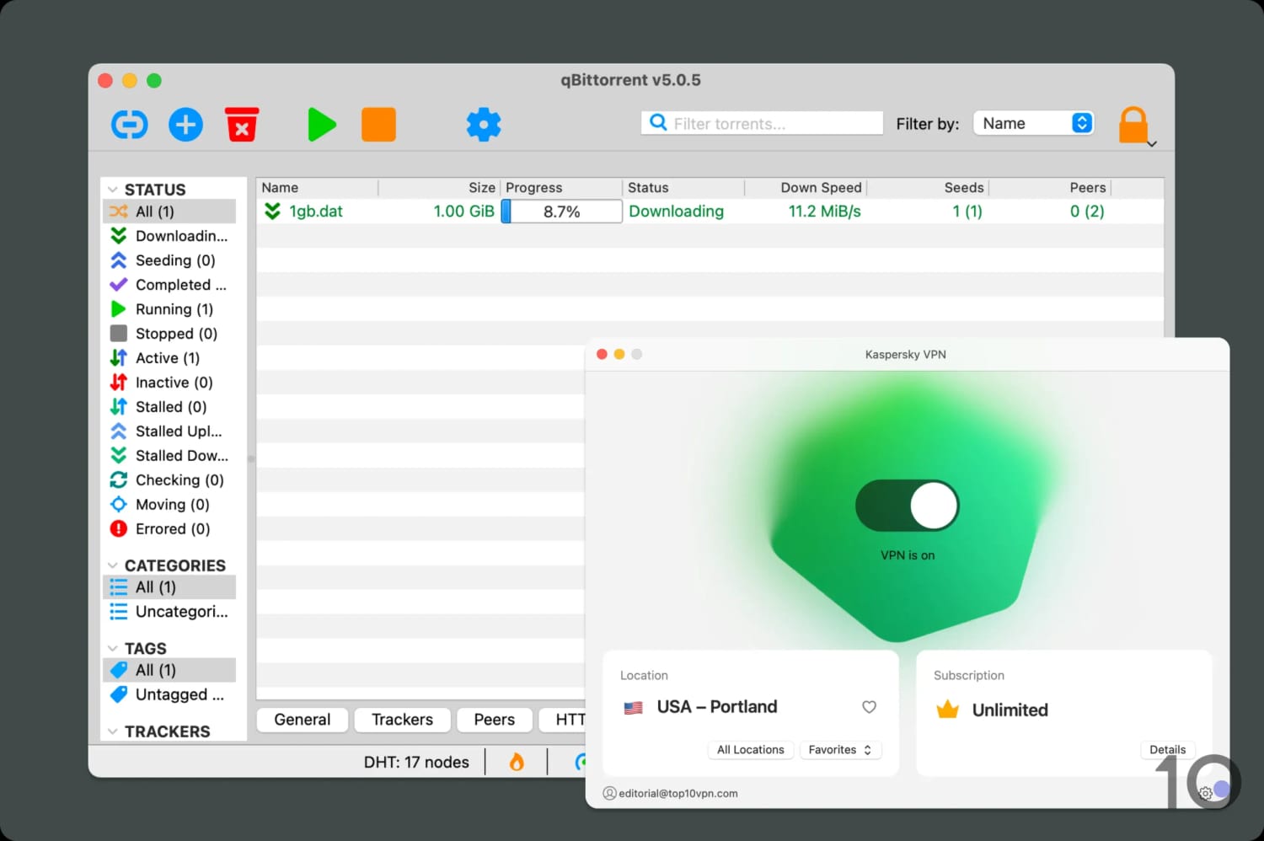The height and width of the screenshot is (841, 1264).
Task: Click the sidebar splitter handle in qBittorrent
Action: (251, 459)
